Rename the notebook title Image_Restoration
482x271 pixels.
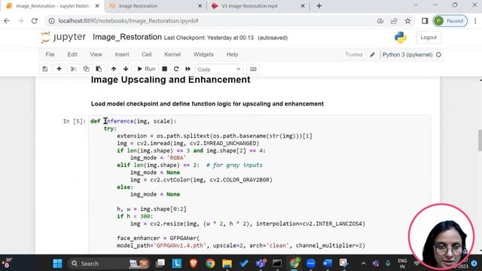[127, 37]
